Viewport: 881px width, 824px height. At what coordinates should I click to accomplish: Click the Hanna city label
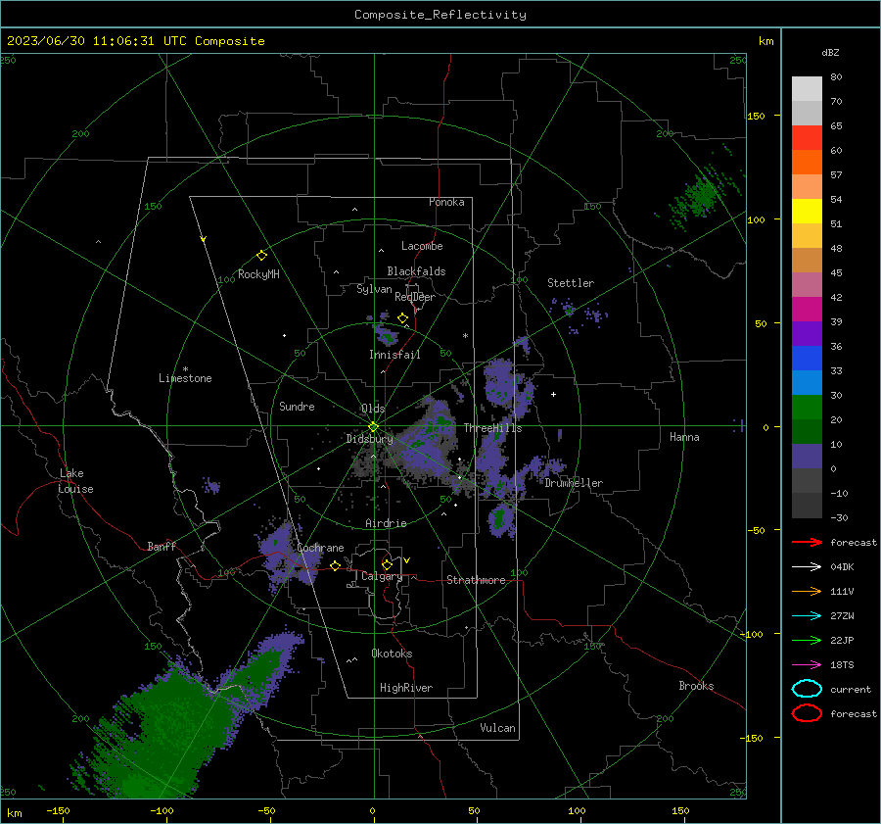click(x=684, y=437)
